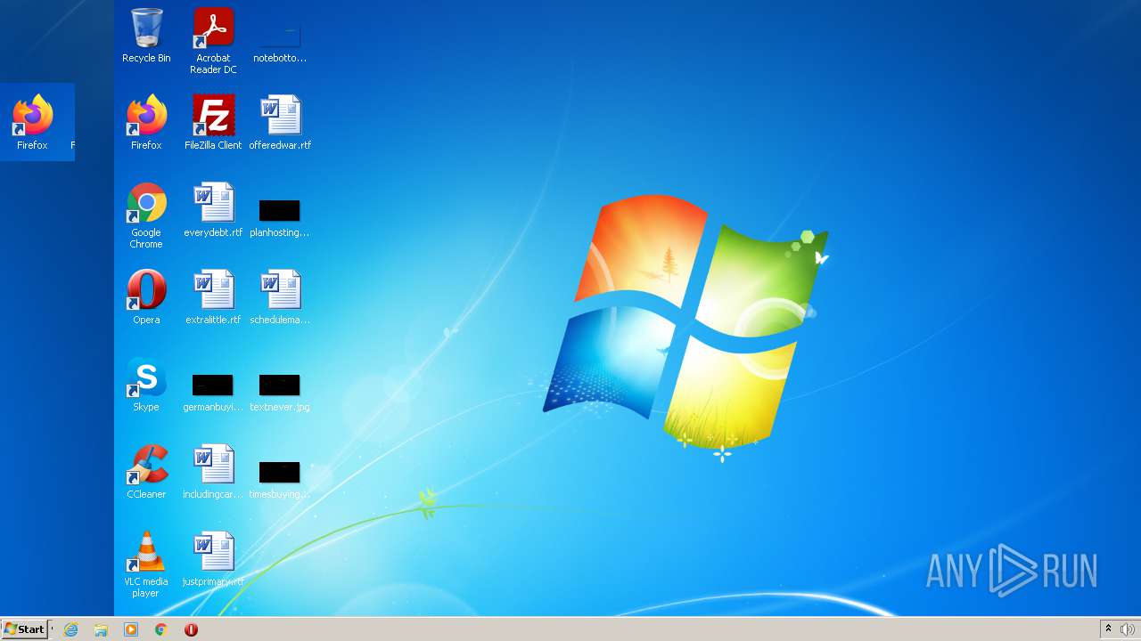The height and width of the screenshot is (641, 1141).
Task: Select the CCleaner desktop shortcut
Action: (146, 471)
